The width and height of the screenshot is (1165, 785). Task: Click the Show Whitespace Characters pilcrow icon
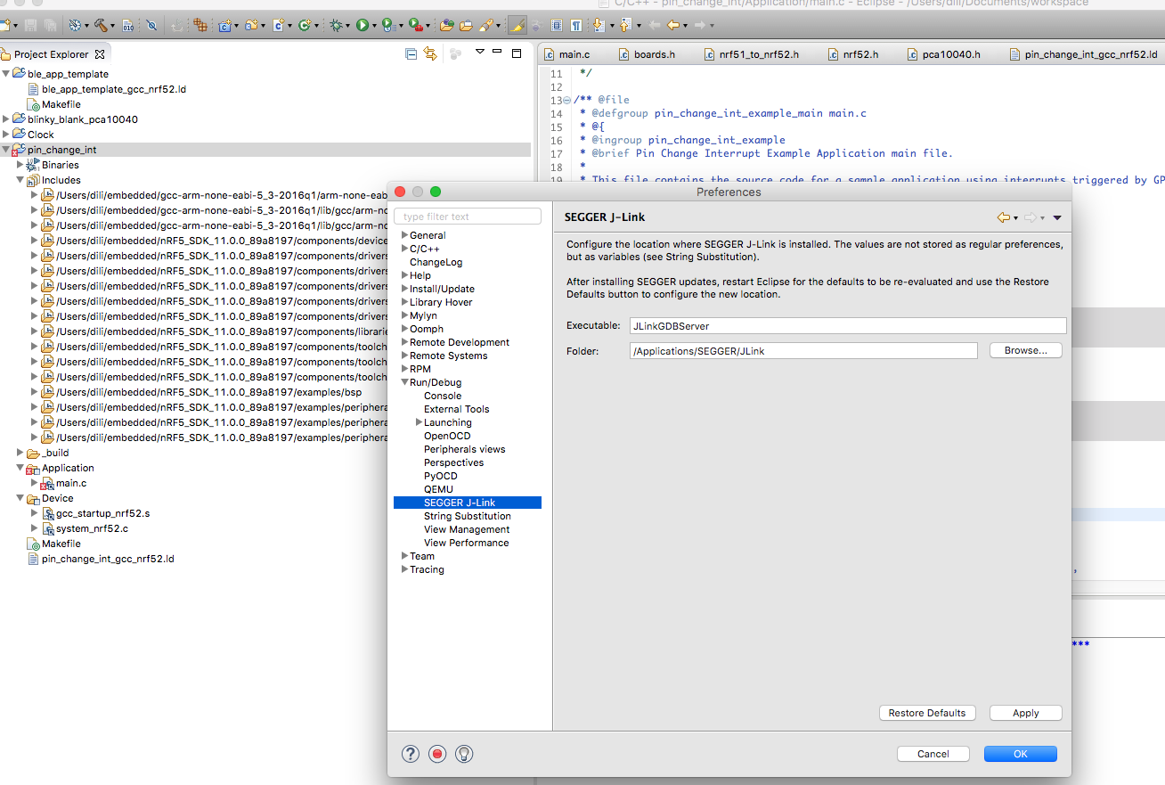tap(576, 26)
